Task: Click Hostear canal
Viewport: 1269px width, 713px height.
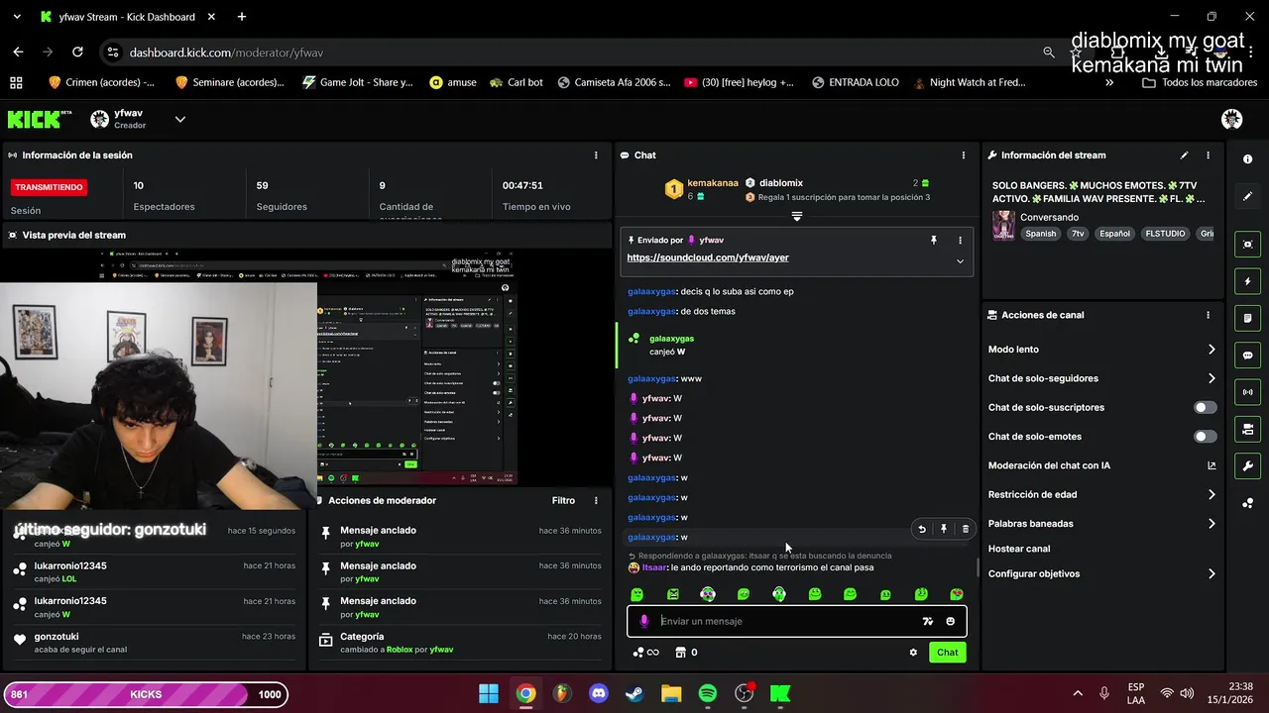Action: [1019, 549]
